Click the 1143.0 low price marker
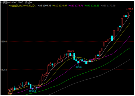The image size is (135, 96). [78, 67]
